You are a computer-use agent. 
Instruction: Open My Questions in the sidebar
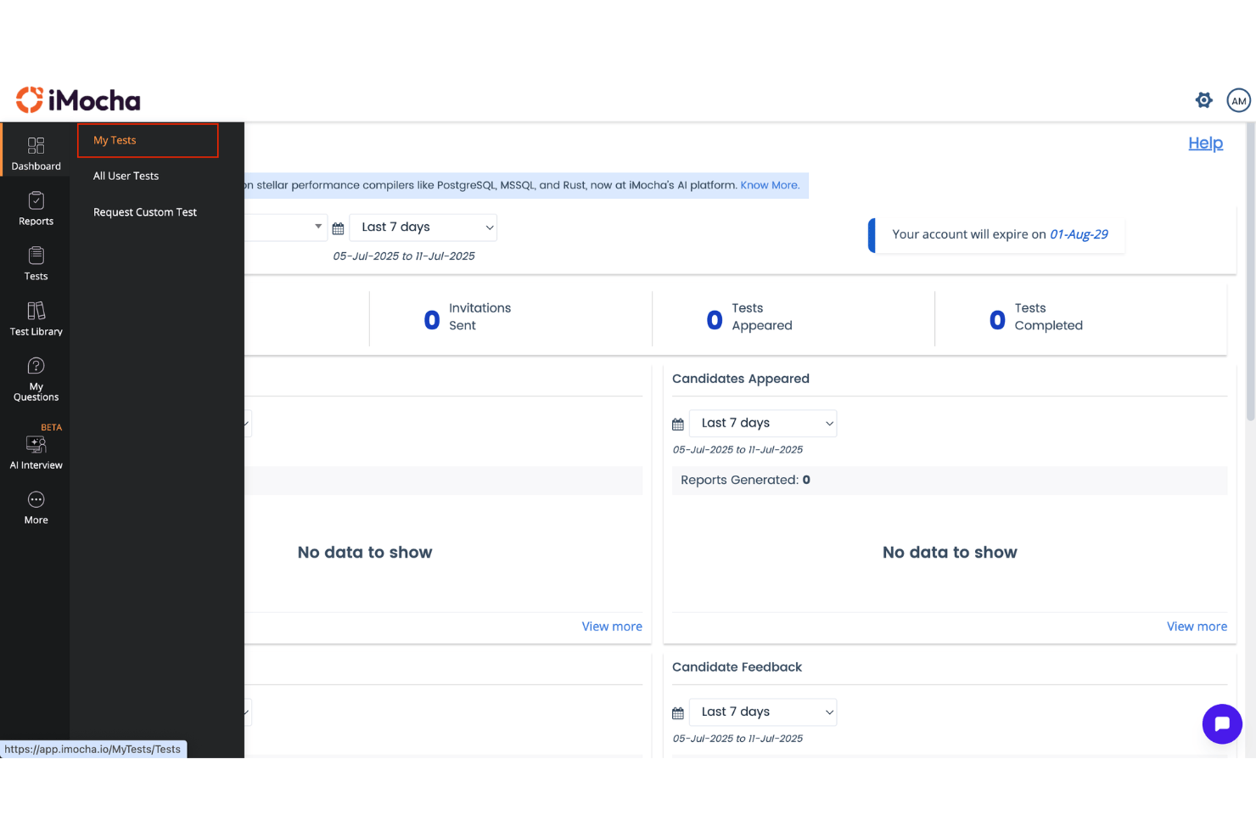(36, 380)
